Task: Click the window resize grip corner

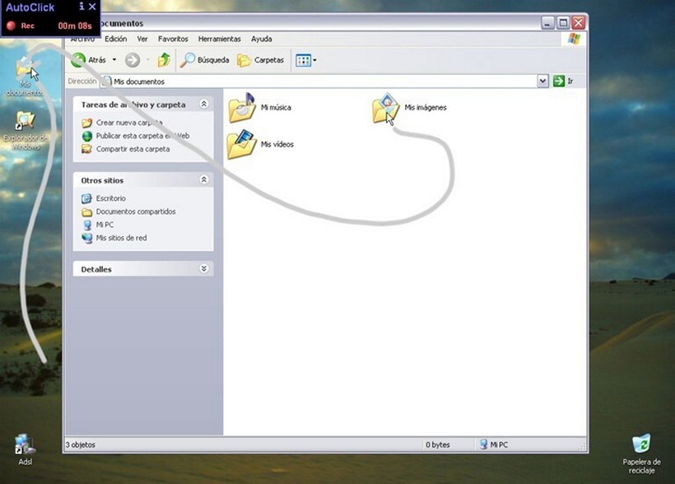Action: 583,448
